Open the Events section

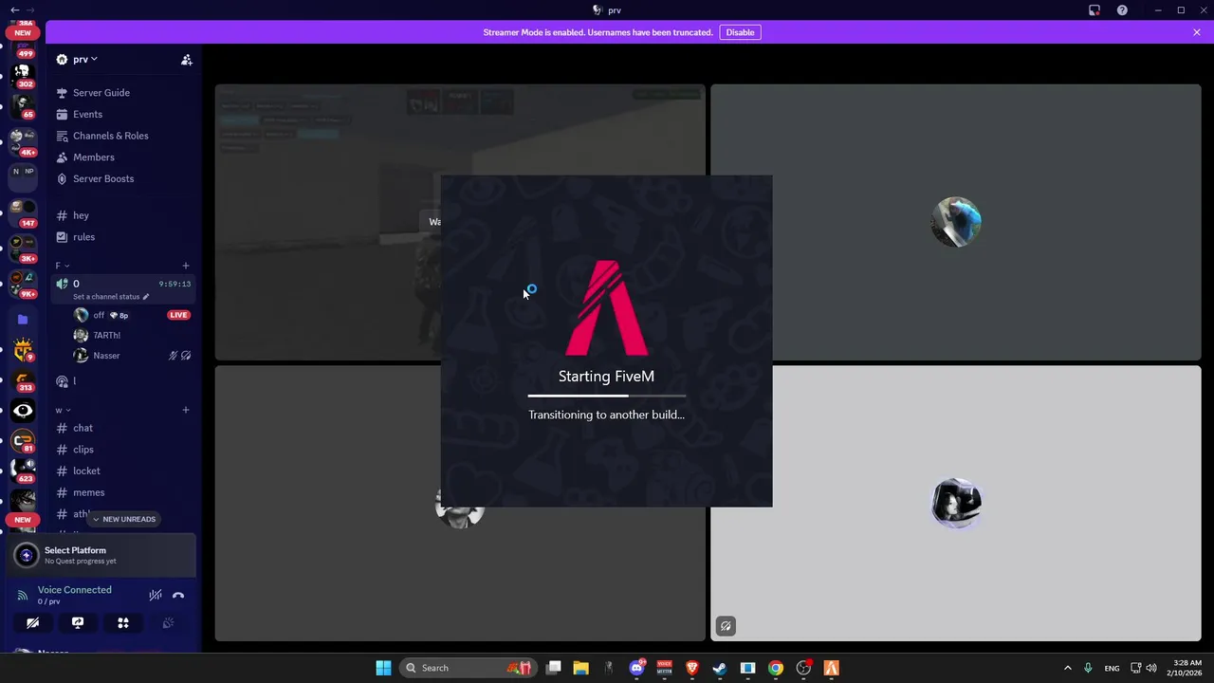click(87, 114)
